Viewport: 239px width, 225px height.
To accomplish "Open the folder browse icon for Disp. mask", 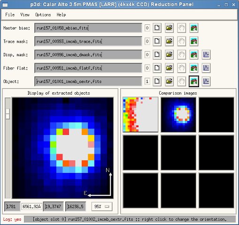I will 169,55.
